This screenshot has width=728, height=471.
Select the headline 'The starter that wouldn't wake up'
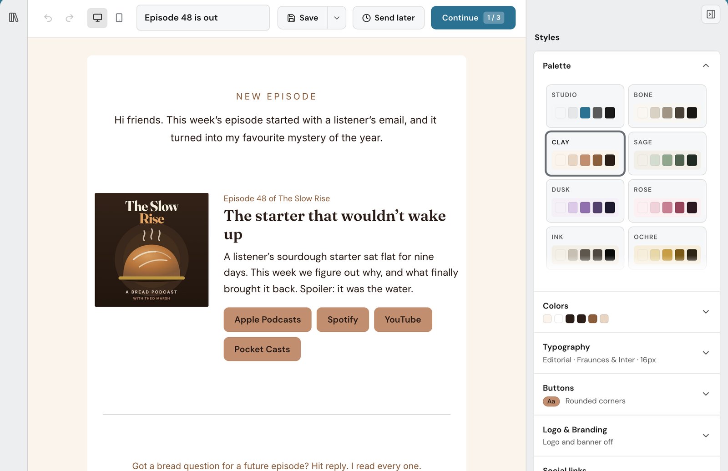[335, 225]
